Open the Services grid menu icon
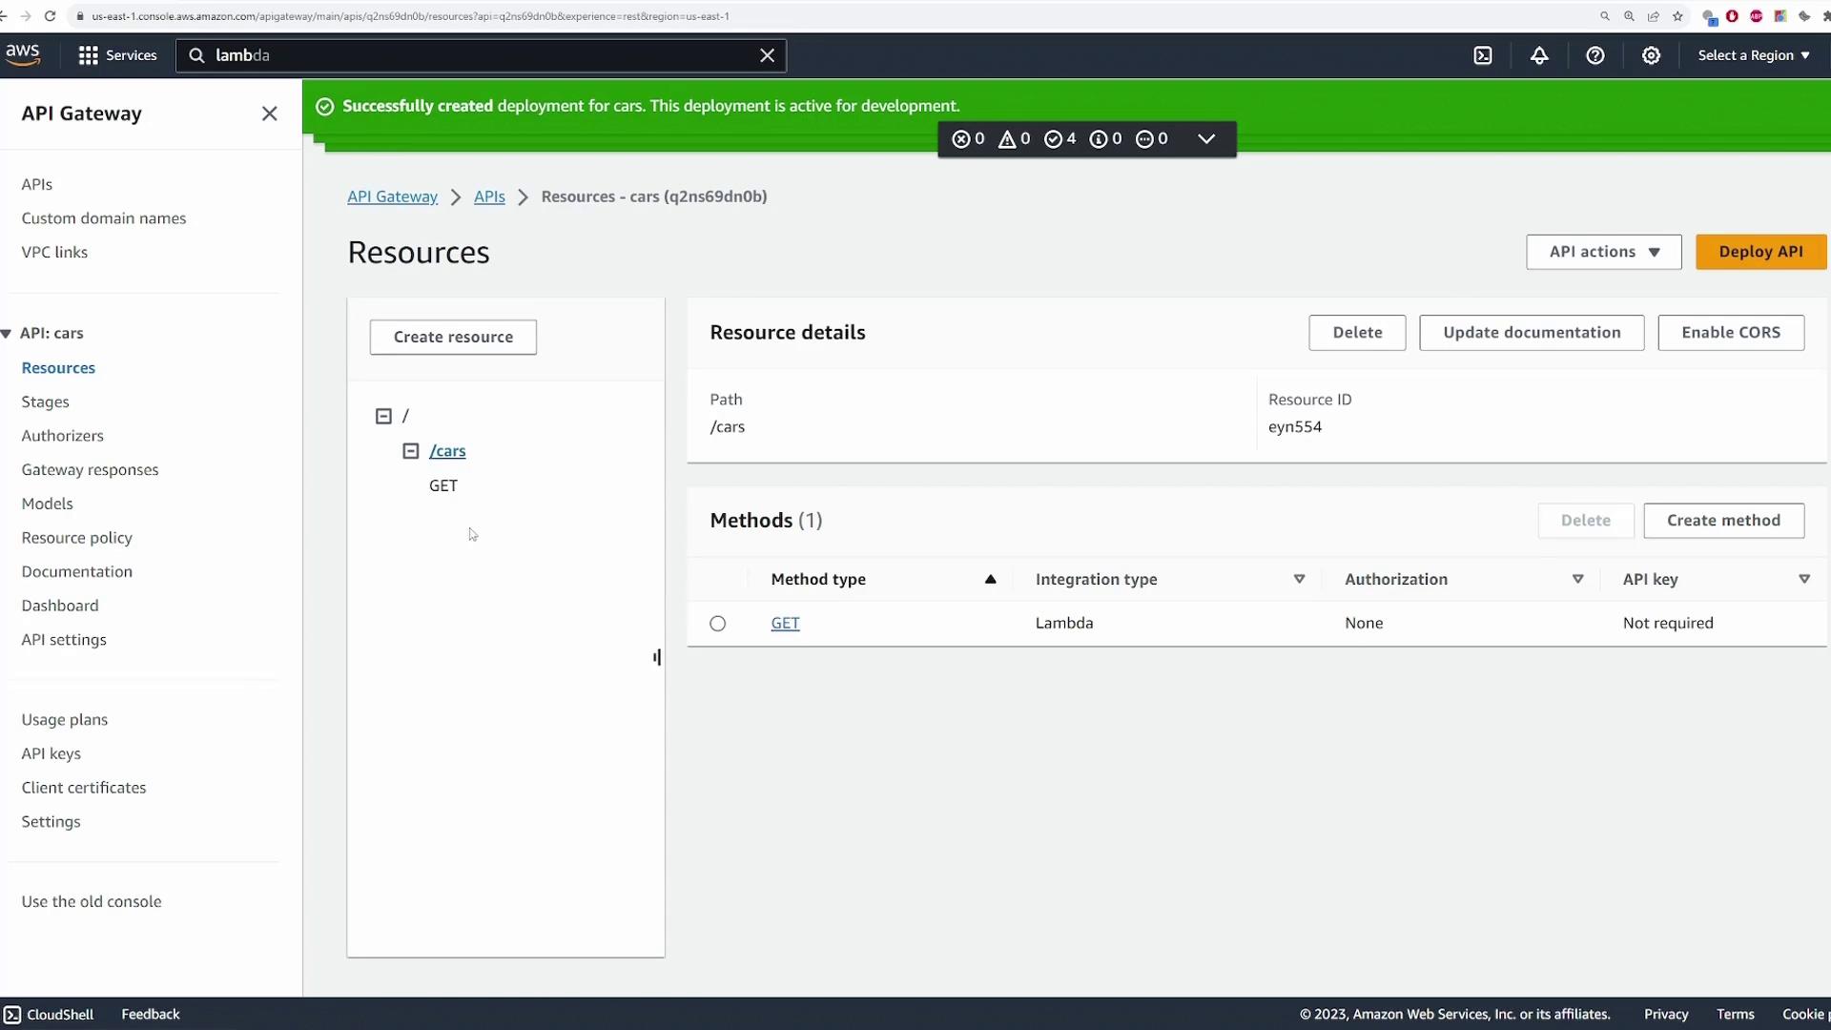 point(89,55)
